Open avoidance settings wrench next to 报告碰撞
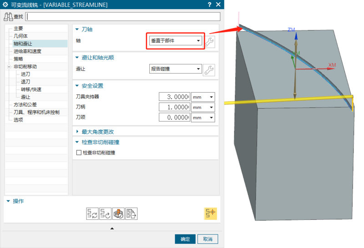 209,69
